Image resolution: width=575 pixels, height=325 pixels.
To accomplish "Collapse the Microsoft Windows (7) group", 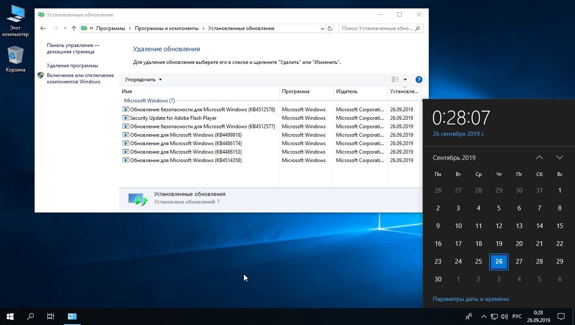I will (x=149, y=101).
